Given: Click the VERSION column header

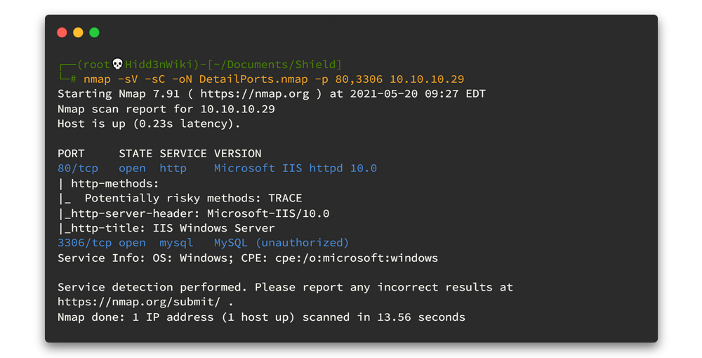Looking at the screenshot, I should pos(237,154).
